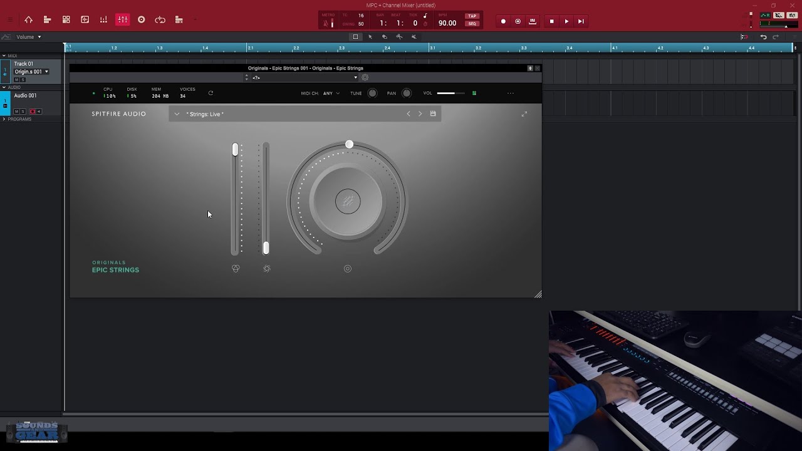
Task: Open the Looper icon
Action: [x=160, y=20]
